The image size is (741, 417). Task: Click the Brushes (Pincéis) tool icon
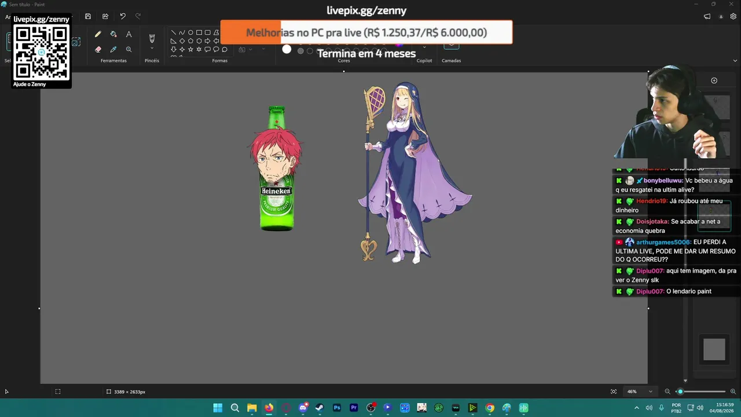pos(152,38)
